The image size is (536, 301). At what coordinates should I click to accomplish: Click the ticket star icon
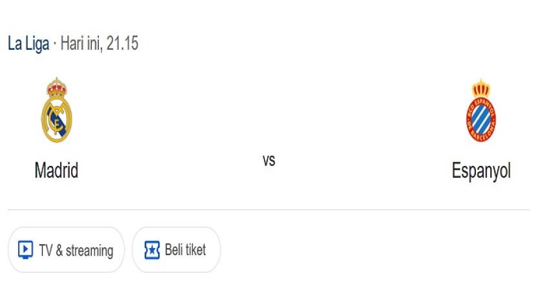[x=152, y=250]
